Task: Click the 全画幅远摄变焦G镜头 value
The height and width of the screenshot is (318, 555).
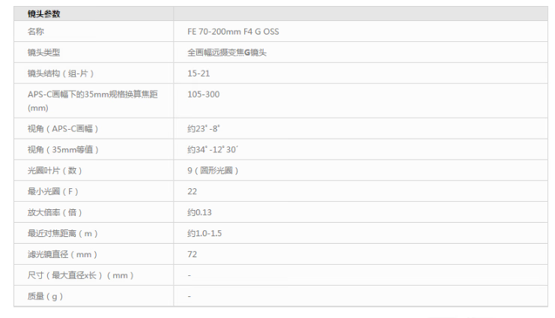Action: [x=227, y=52]
